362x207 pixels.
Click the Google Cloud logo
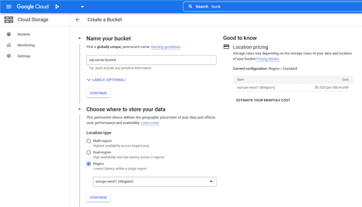point(33,6)
